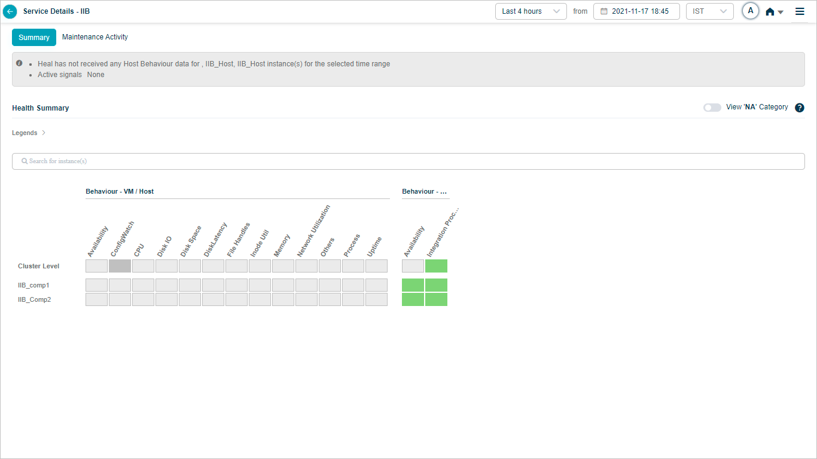817x459 pixels.
Task: Open the hamburger menu icon
Action: tap(800, 11)
